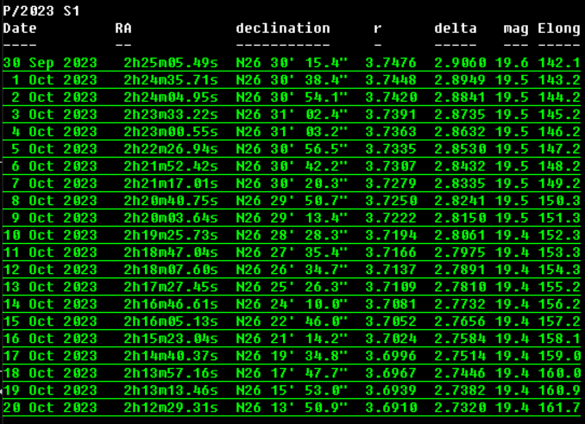Click elongation value 159.0
Image resolution: width=585 pixels, height=424 pixels.
point(559,355)
